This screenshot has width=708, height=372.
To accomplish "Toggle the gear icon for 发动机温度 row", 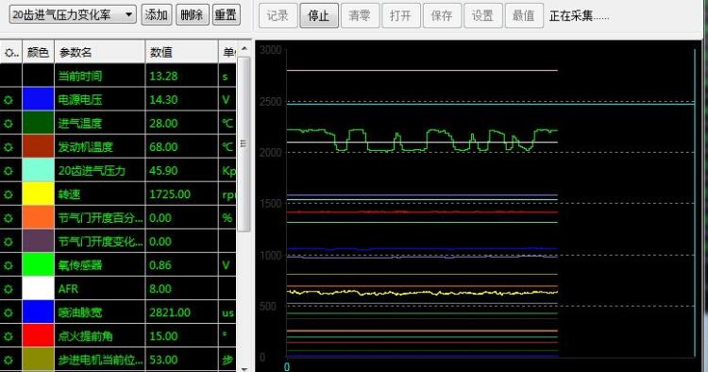I will (x=8, y=147).
